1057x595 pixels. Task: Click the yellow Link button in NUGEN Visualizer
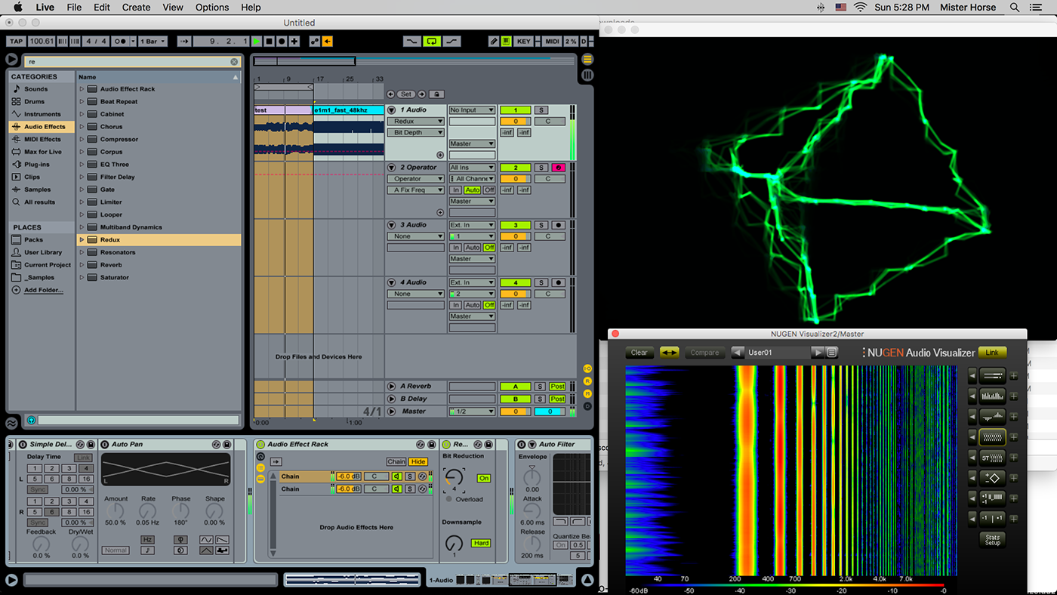992,353
